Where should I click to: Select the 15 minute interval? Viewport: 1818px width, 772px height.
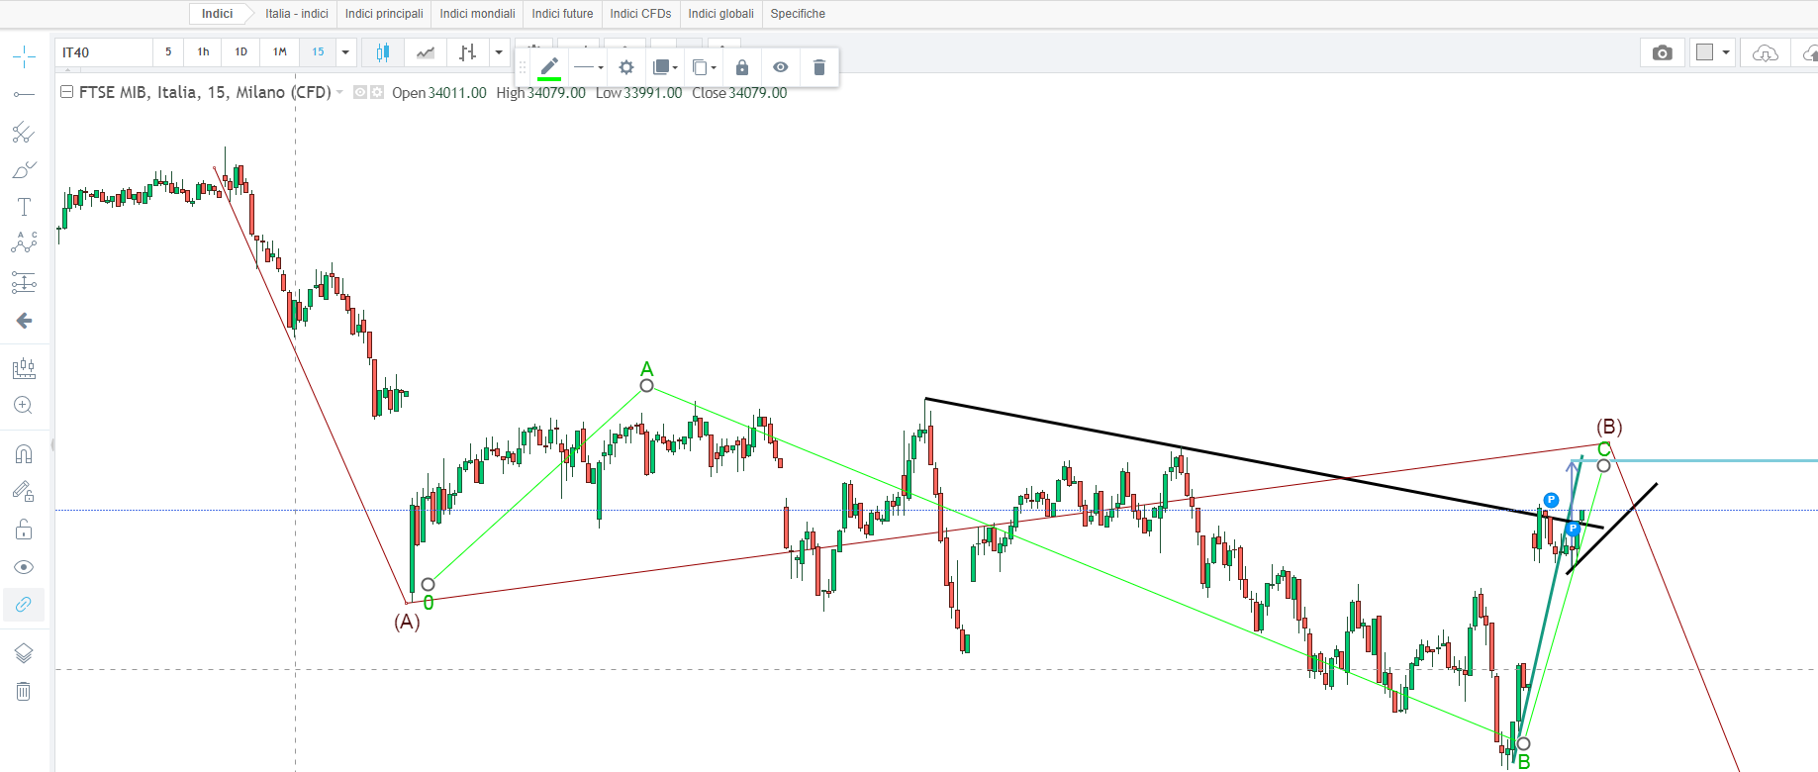tap(318, 52)
